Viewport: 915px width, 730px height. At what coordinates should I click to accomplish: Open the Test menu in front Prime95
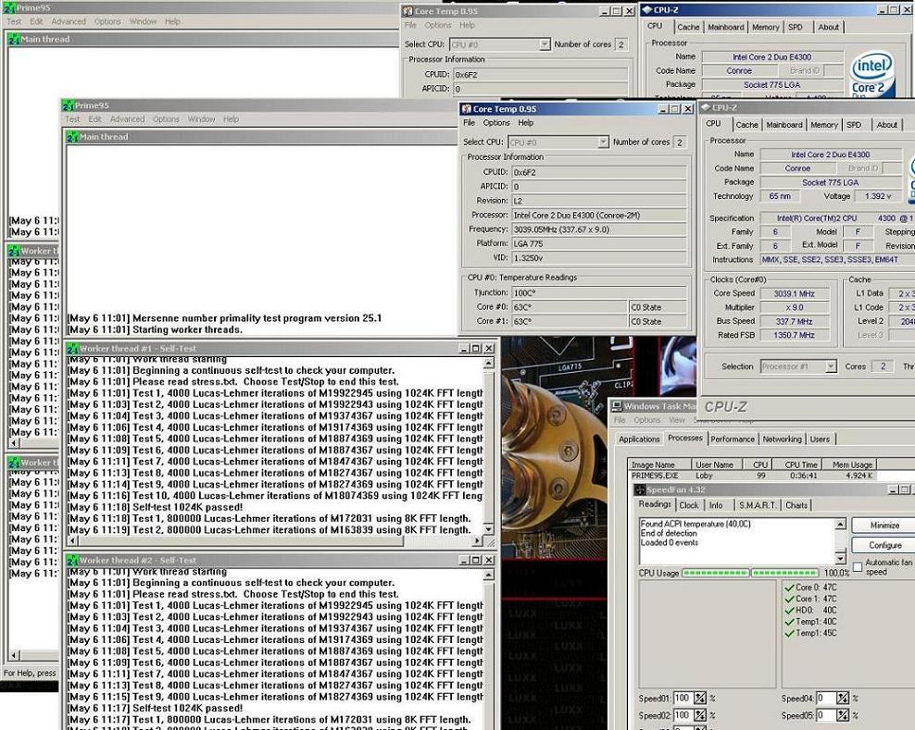pos(72,119)
